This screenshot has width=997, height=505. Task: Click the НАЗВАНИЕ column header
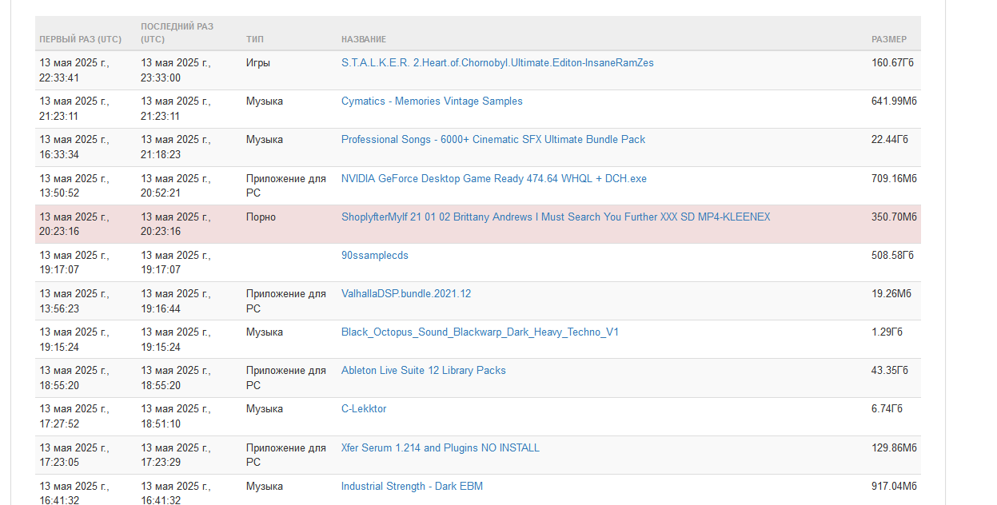point(364,39)
